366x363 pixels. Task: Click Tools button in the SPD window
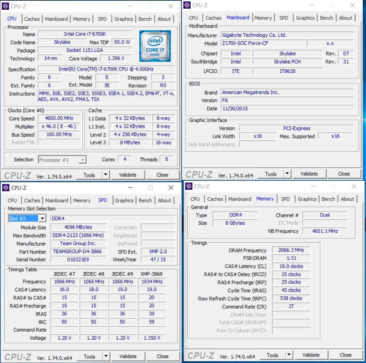[90, 357]
